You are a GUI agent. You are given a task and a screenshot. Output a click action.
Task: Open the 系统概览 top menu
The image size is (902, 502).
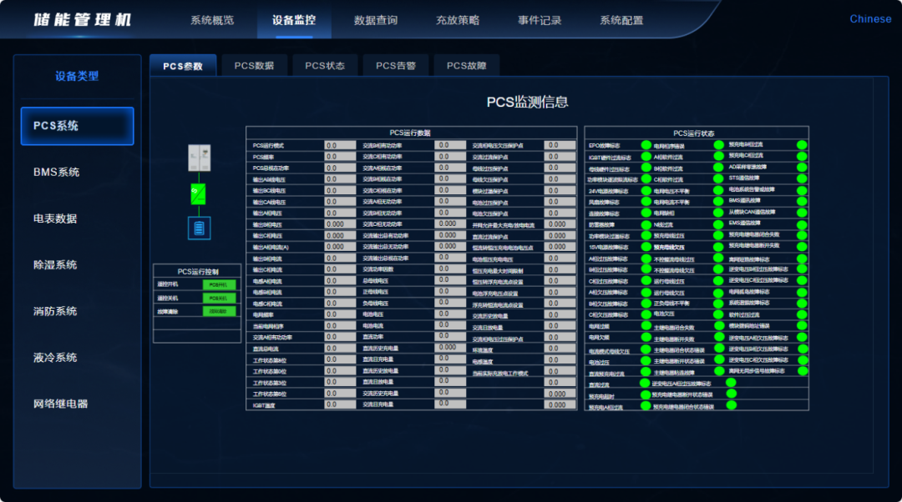212,20
